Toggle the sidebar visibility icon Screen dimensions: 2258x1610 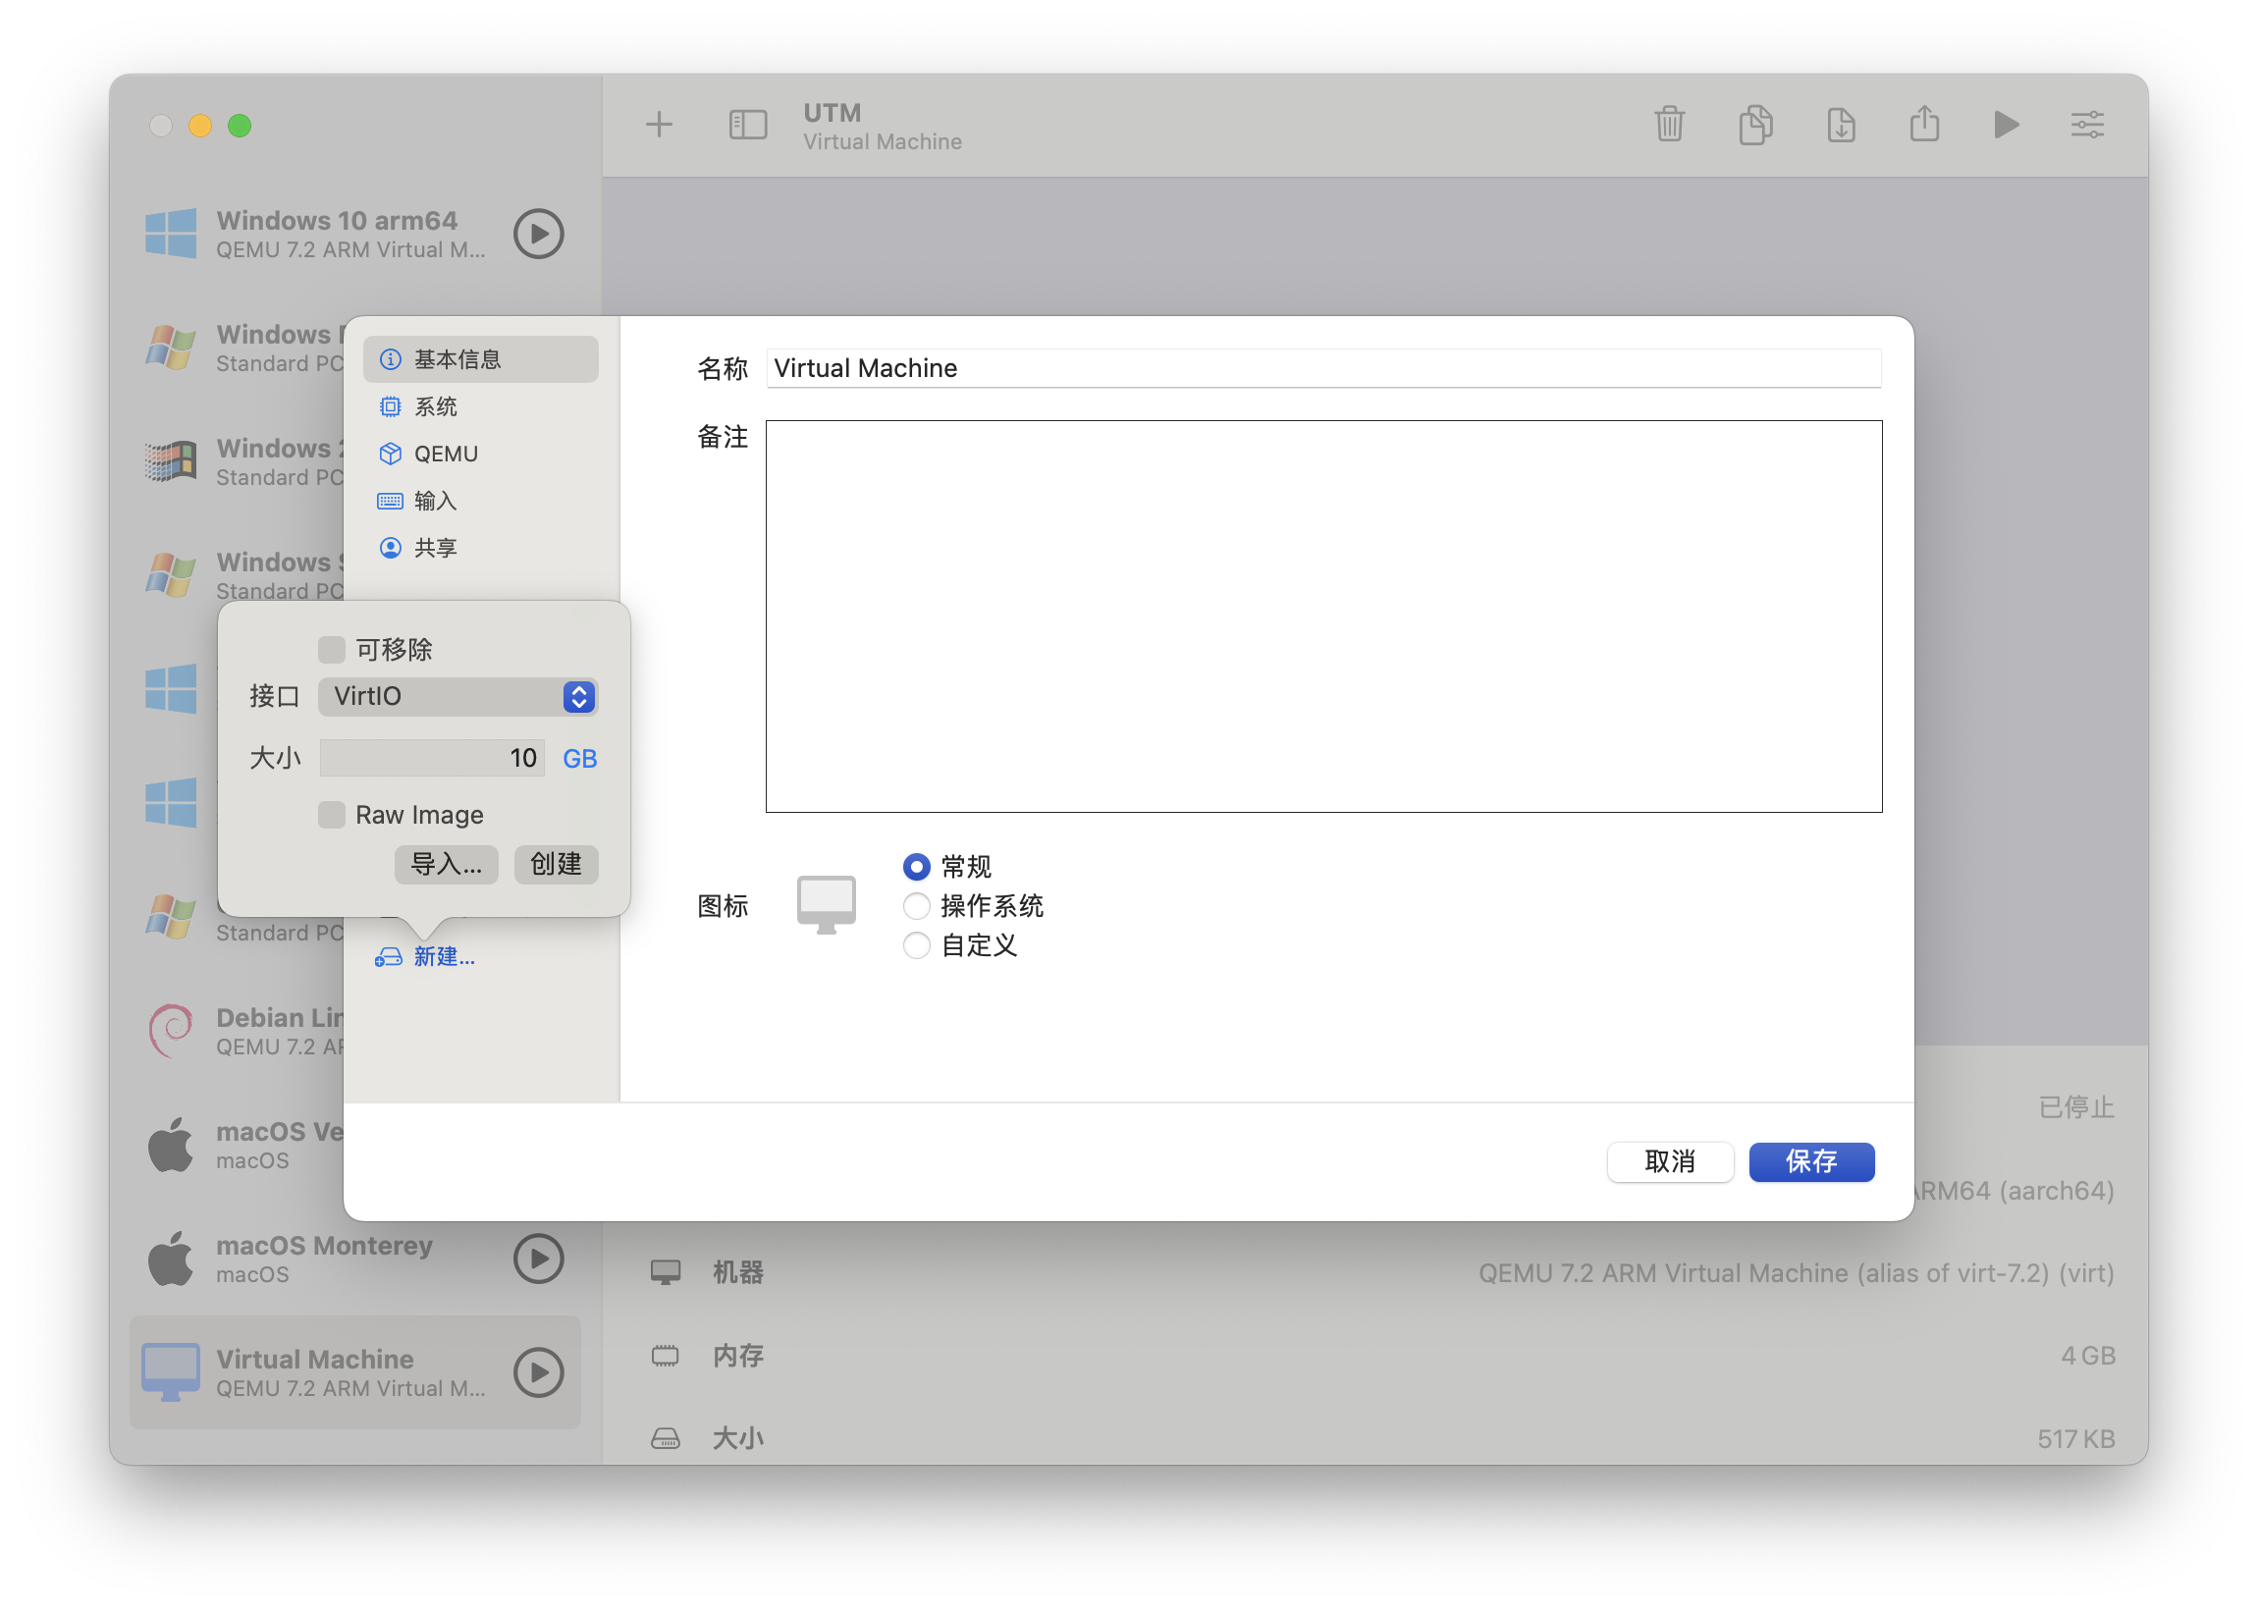(746, 124)
